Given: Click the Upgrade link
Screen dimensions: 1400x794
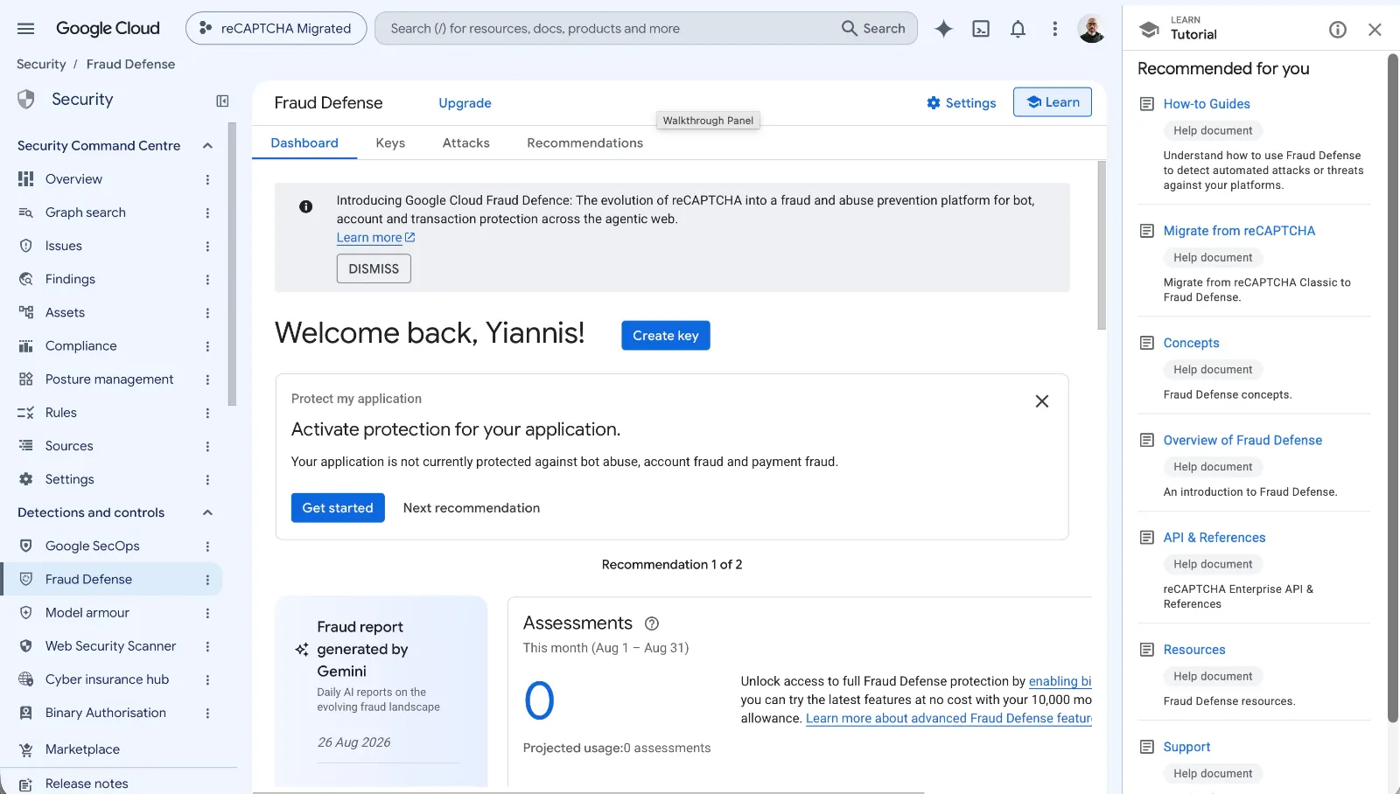Looking at the screenshot, I should (465, 103).
